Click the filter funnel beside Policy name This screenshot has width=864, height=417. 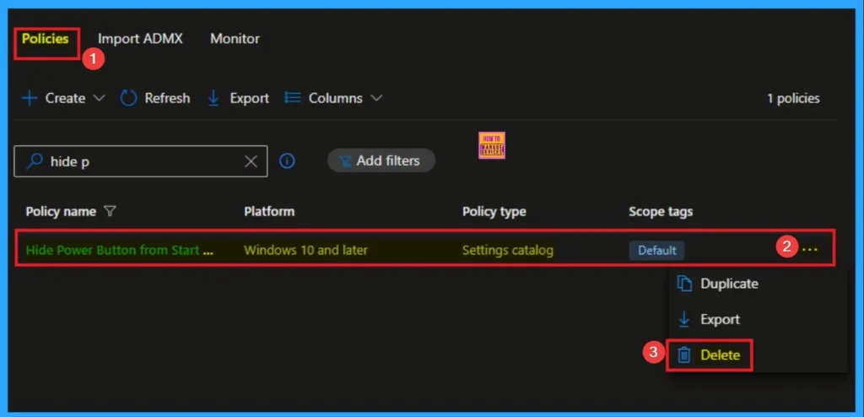[110, 211]
